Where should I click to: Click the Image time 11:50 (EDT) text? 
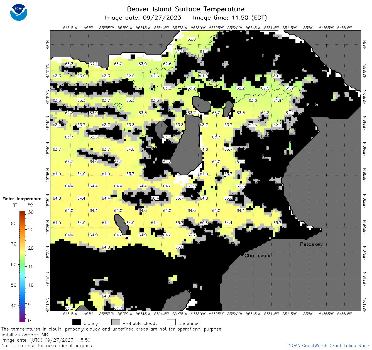230,18
